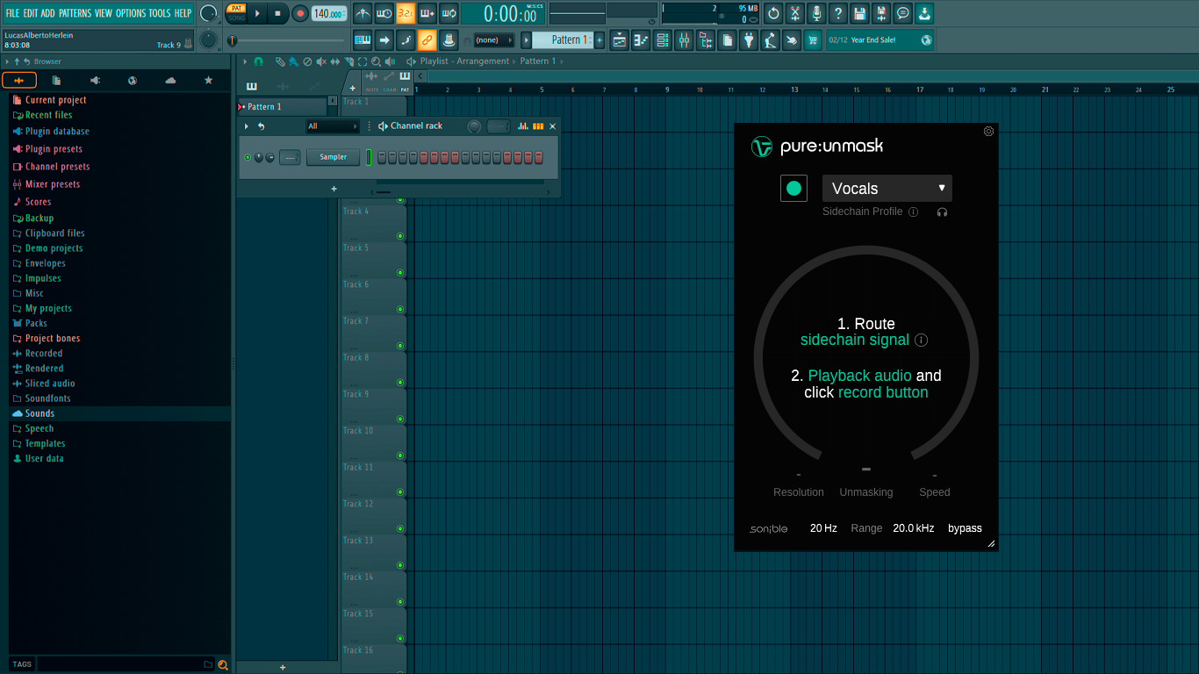1199x674 pixels.
Task: Open the FILE menu
Action: point(12,13)
